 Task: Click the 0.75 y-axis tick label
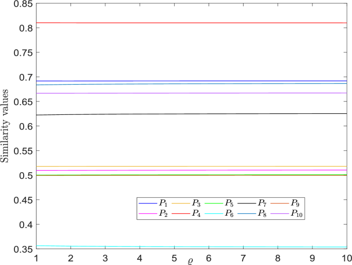point(24,53)
